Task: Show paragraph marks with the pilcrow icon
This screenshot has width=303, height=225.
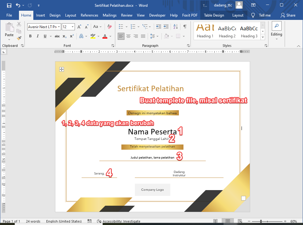Action: (x=185, y=27)
